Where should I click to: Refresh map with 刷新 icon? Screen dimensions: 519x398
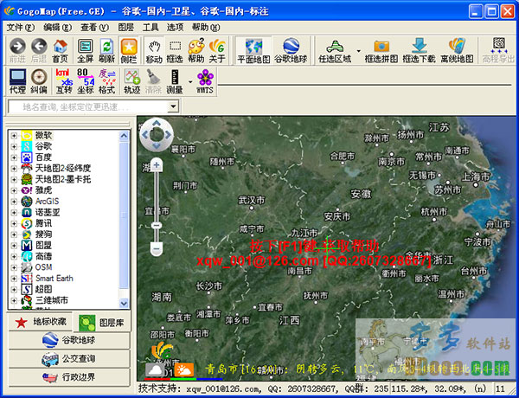106,50
